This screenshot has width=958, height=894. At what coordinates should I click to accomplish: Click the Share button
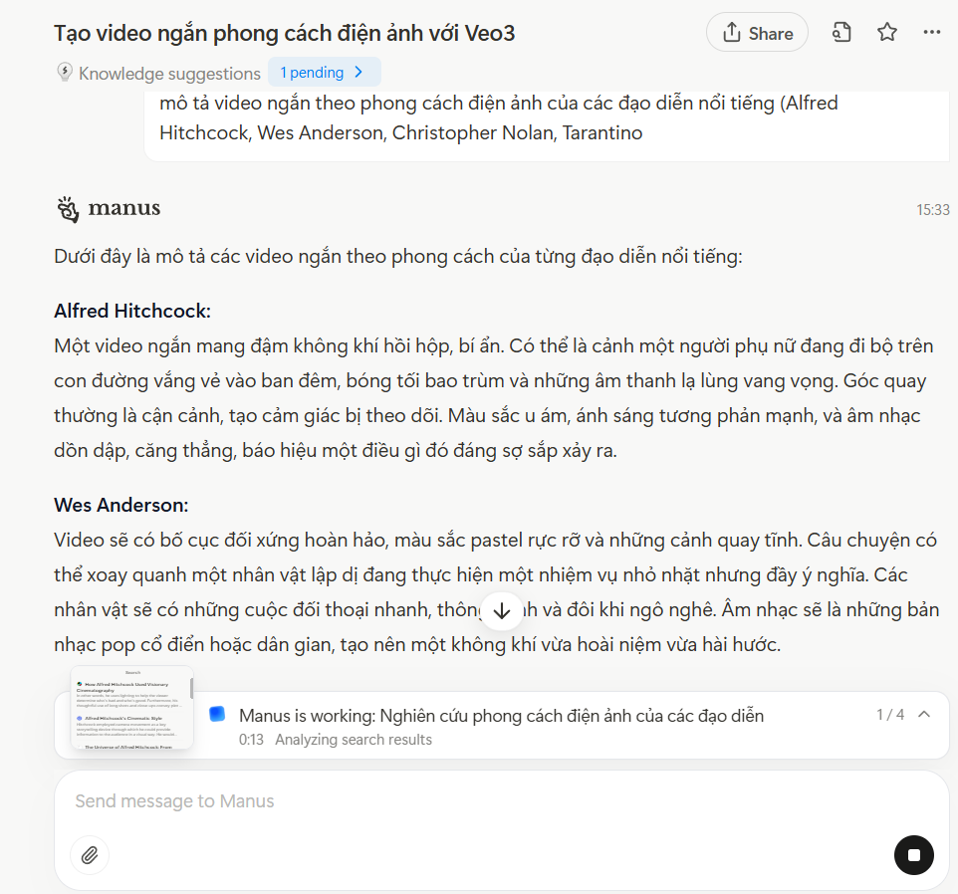pos(757,33)
